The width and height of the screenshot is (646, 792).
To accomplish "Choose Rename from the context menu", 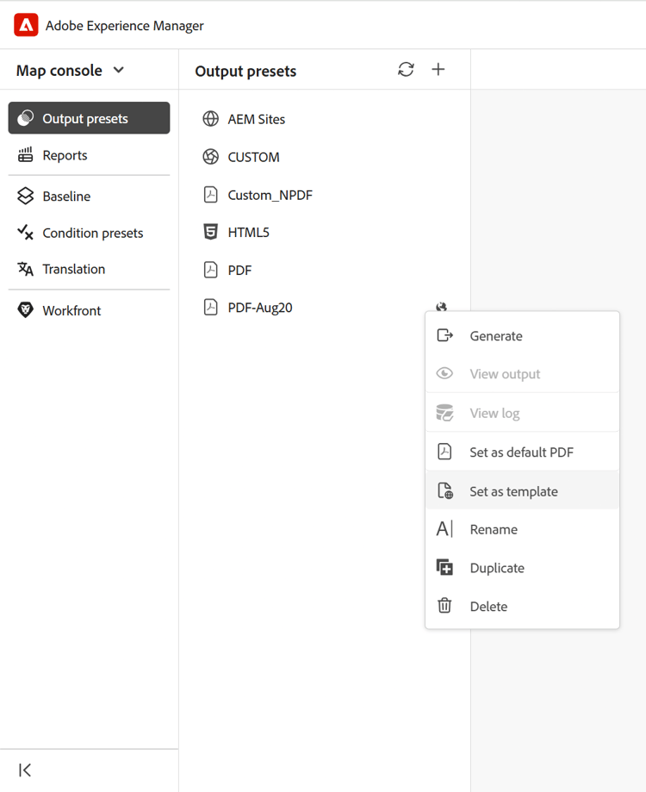I will point(522,529).
